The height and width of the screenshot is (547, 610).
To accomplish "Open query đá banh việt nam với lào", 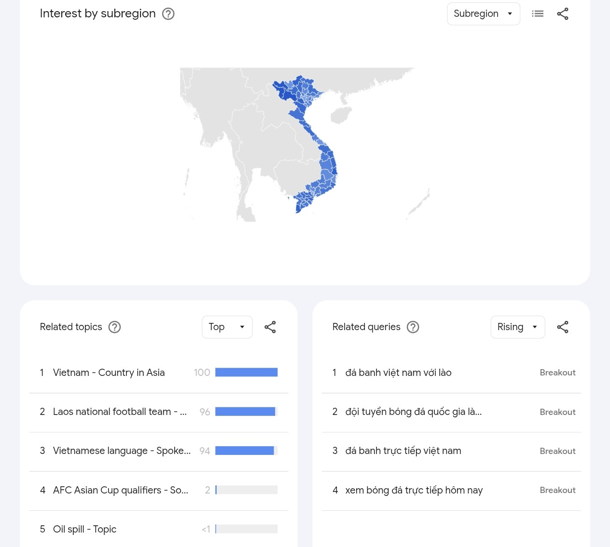I will click(398, 373).
